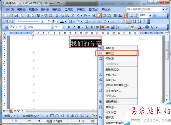Choose 剪切(T) in context menu
The height and width of the screenshot is (125, 171).
coord(117,48)
